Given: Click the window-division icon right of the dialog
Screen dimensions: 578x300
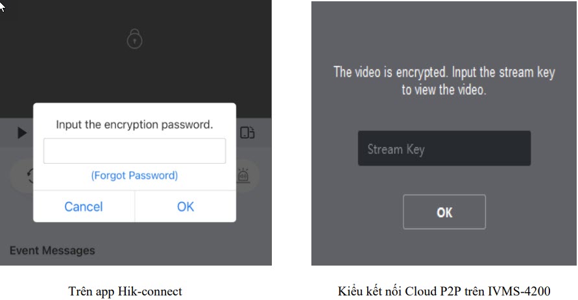Looking at the screenshot, I should click(247, 132).
